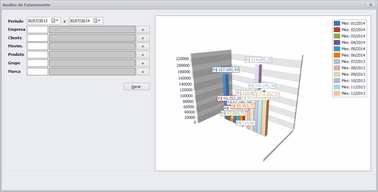The image size is (378, 192).
Task: Click legend swatch for Mes: 02/2014
Action: (x=337, y=30)
